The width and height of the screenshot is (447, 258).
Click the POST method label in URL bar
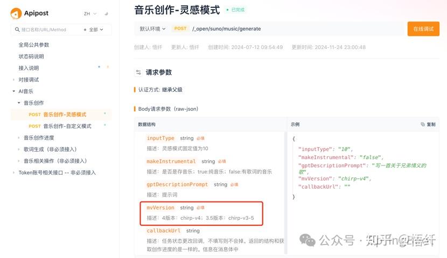180,28
